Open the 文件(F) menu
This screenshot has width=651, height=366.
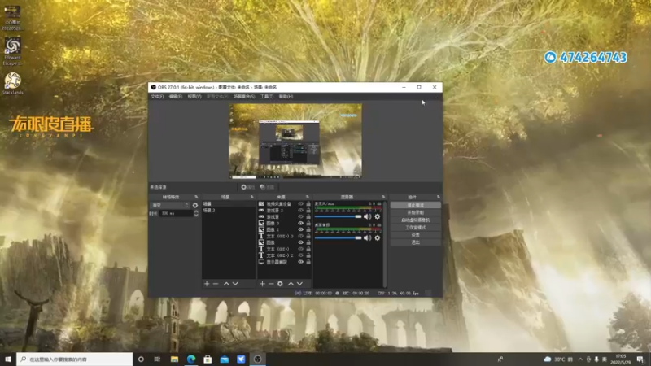click(x=157, y=96)
